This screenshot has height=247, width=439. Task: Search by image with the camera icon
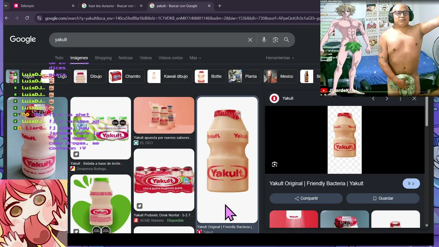(275, 40)
